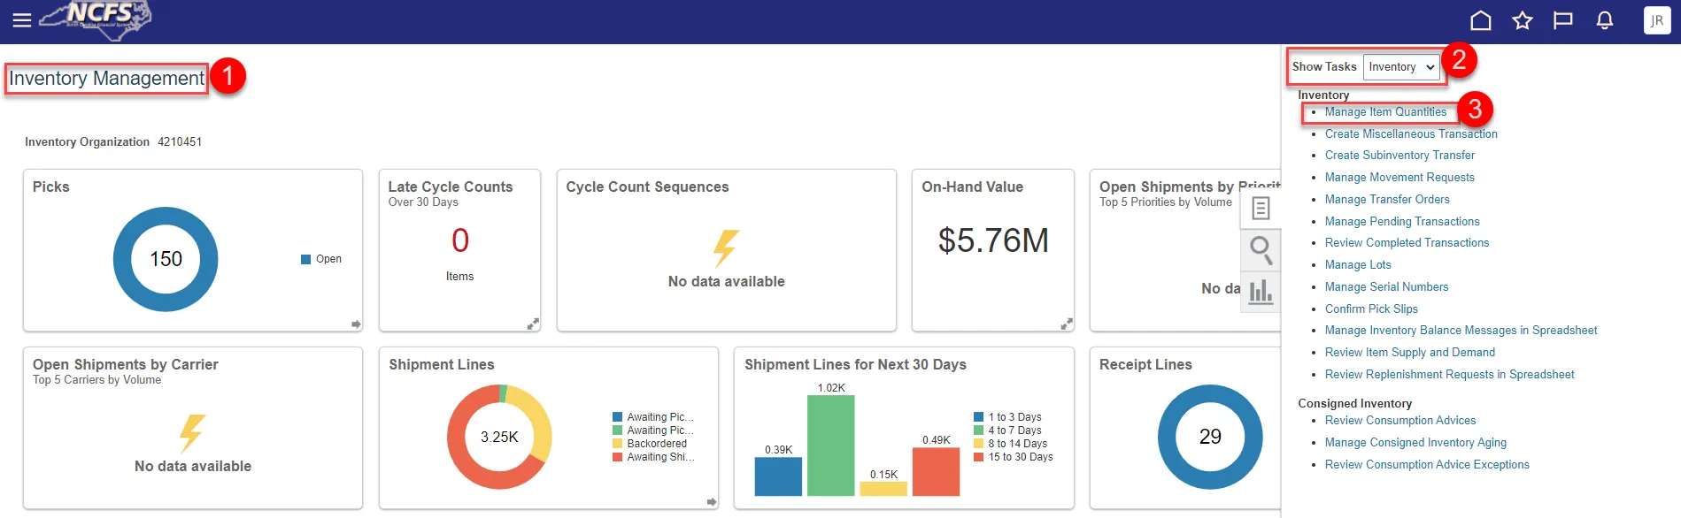Image resolution: width=1681 pixels, height=518 pixels.
Task: Open the Watchlist flag icon
Action: 1563,20
